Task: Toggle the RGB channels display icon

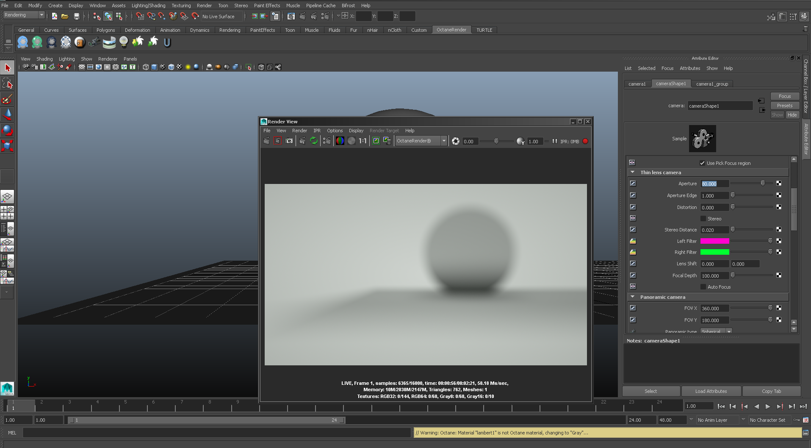Action: pyautogui.click(x=340, y=141)
